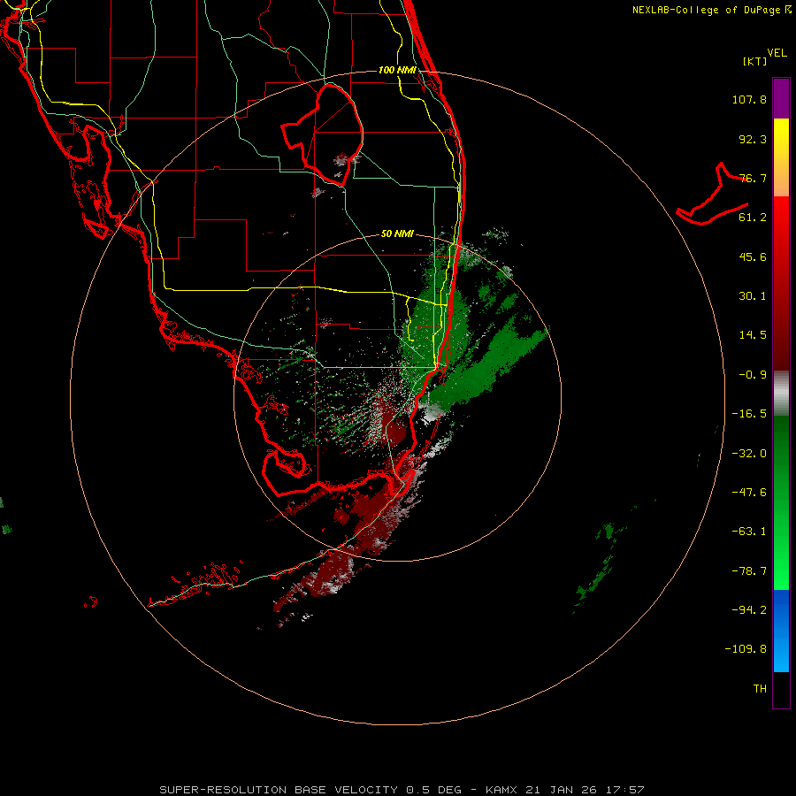
Task: Select the 92.3 legend value
Action: [x=753, y=139]
